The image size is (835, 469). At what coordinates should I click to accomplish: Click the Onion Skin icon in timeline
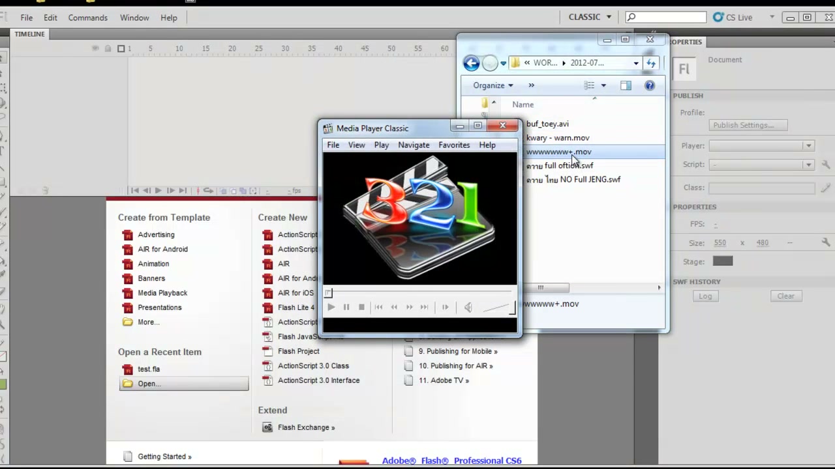pyautogui.click(x=223, y=191)
